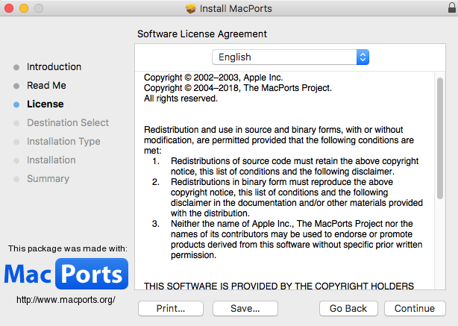Click the blue bullet beside License
Viewport: 458px width, 326px height.
pos(16,104)
